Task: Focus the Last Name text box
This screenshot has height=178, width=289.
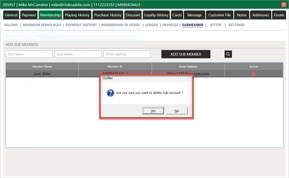Action: (78, 54)
